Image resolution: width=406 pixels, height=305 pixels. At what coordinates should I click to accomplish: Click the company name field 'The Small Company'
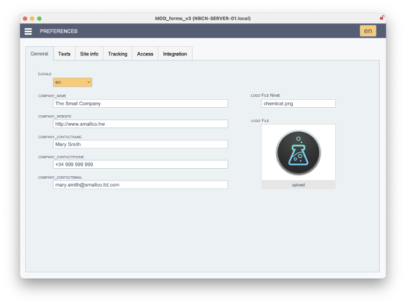coord(140,104)
